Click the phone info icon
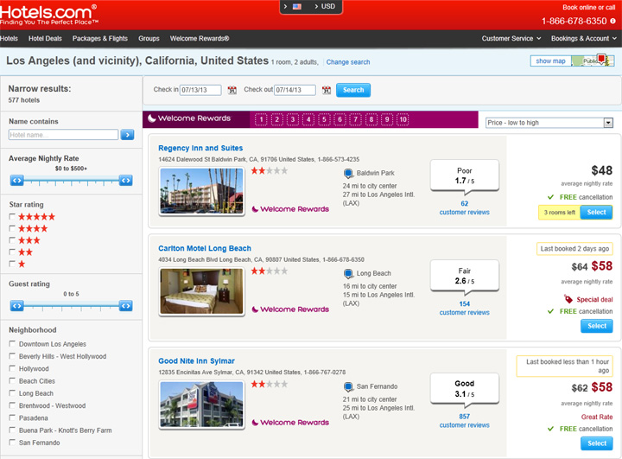The image size is (622, 459). [x=612, y=21]
